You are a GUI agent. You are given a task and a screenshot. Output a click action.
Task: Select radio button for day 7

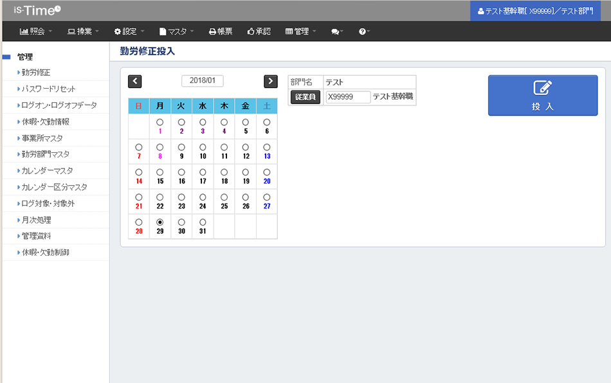[x=139, y=147]
